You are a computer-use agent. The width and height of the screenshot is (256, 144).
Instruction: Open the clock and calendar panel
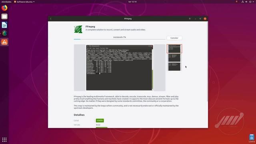click(132, 2)
